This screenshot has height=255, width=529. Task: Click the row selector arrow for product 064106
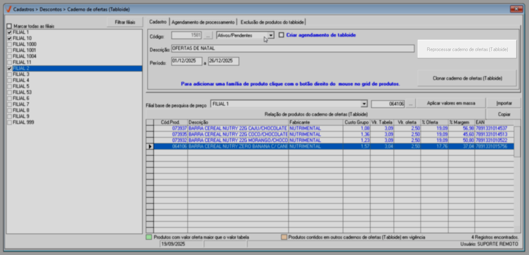click(150, 146)
